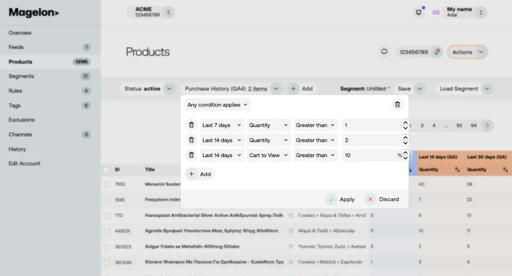Click the 123456789 account badge near Actions
This screenshot has width=512, height=276.
click(x=419, y=52)
